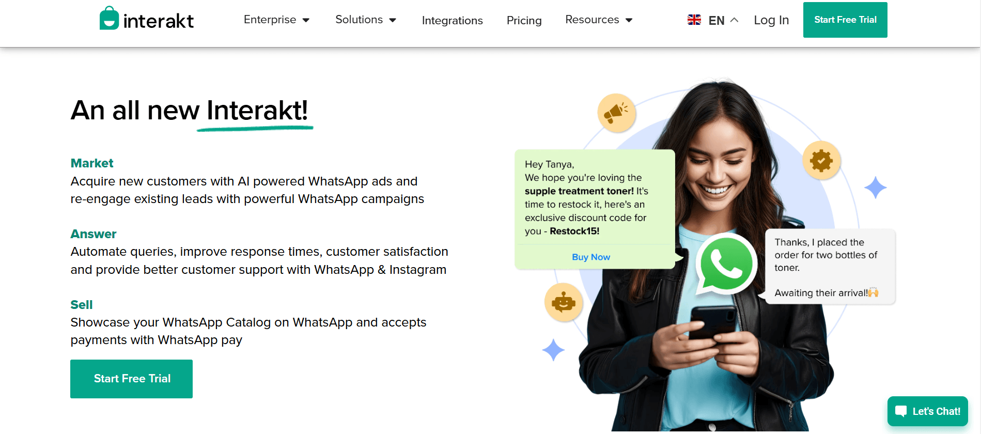Select the Market heading
Viewport: 981px width, 434px height.
coord(92,163)
